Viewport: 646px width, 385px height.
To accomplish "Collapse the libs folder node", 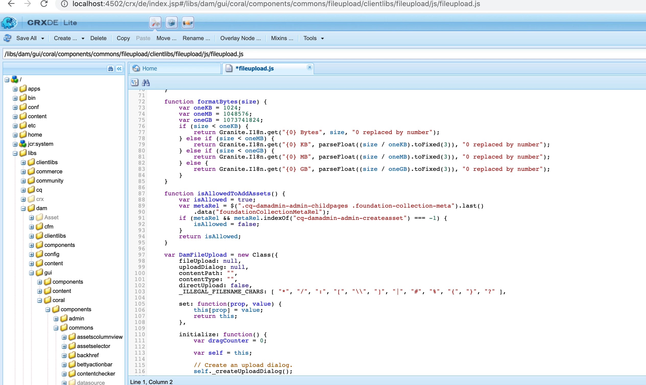I will pyautogui.click(x=15, y=153).
